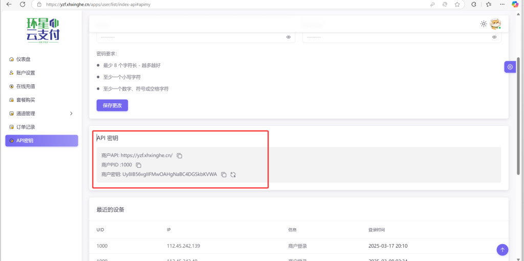The width and height of the screenshot is (524, 261).
Task: Open 仪表盘 dashboard in the sidebar
Action: click(27, 59)
